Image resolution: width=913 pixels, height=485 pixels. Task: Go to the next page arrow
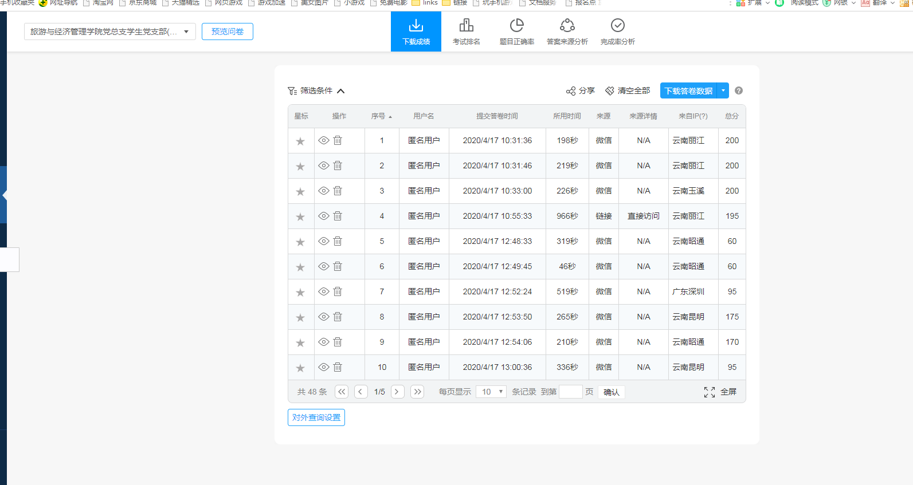(x=398, y=392)
